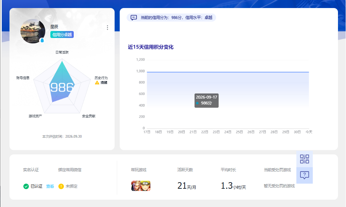Click the 查看 link for real-name verification
346x207 pixels.
coord(50,186)
